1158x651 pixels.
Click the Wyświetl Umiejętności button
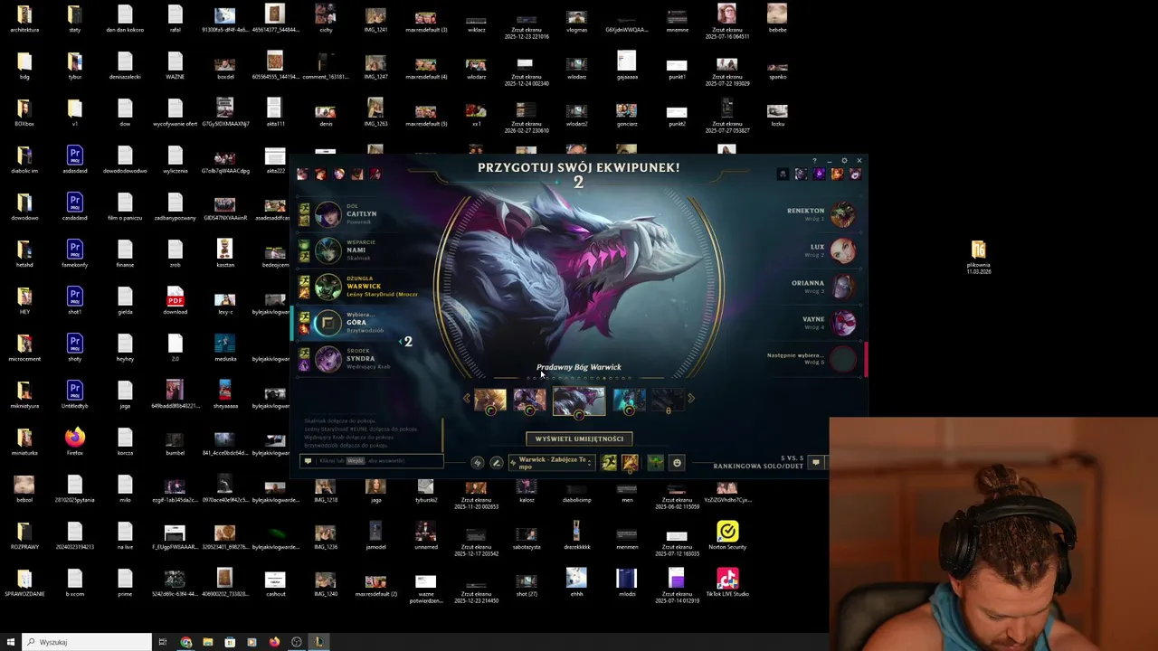[x=579, y=439]
